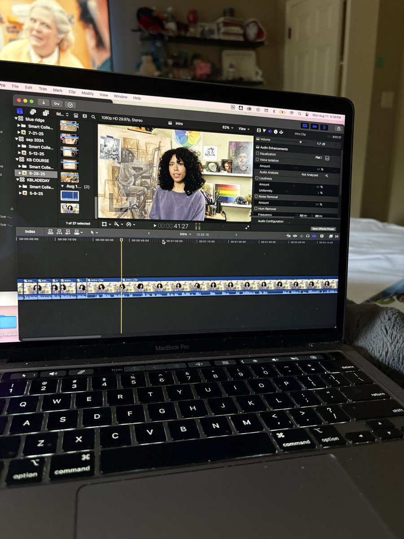Open the Window menu
Image resolution: width=404 pixels, height=539 pixels.
tap(121, 97)
